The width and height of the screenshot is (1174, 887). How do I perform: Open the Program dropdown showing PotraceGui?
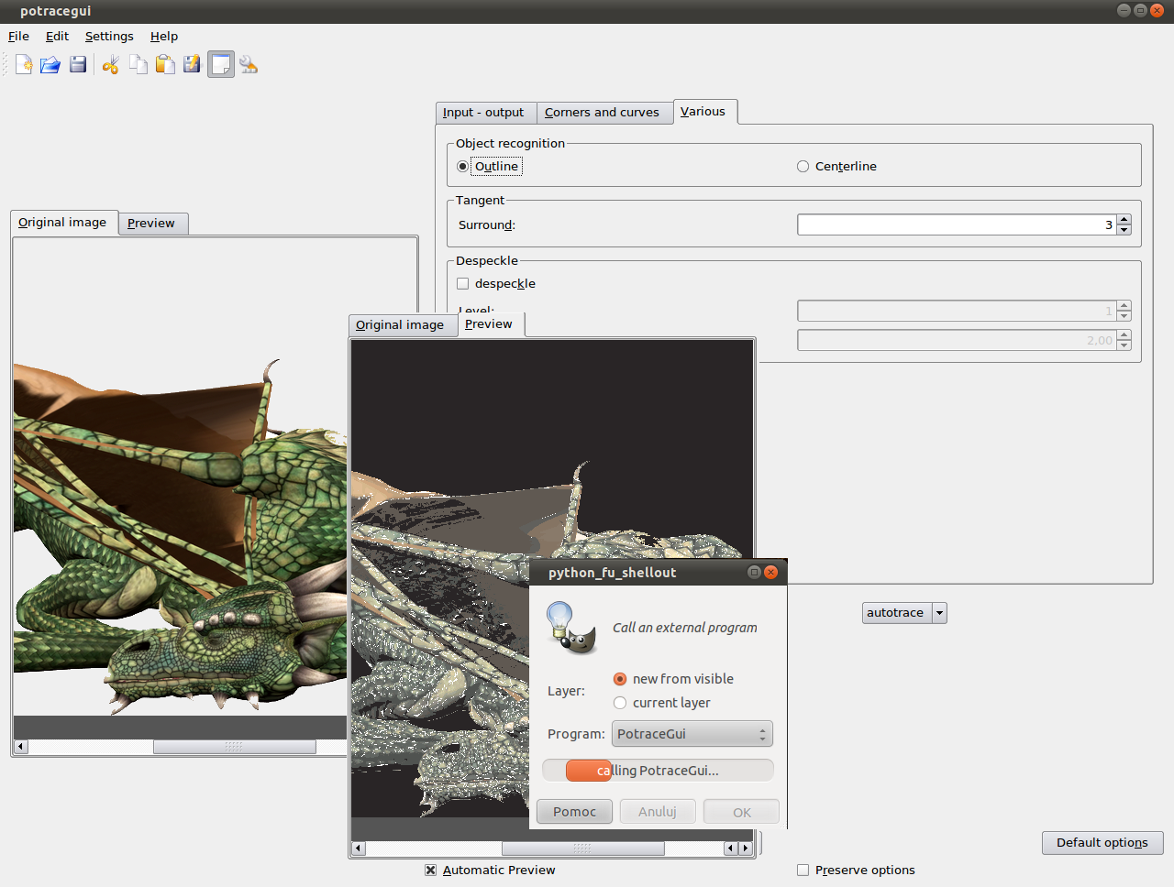tap(692, 734)
